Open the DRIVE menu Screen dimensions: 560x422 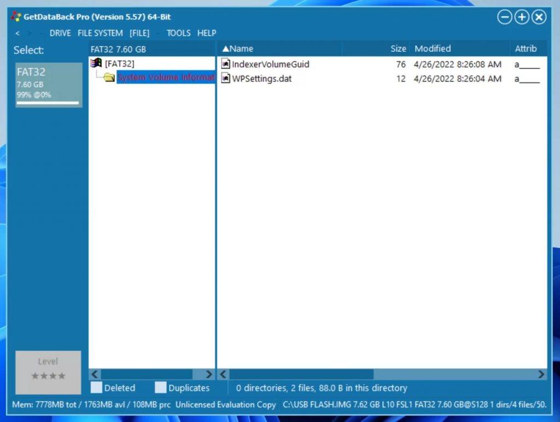60,33
